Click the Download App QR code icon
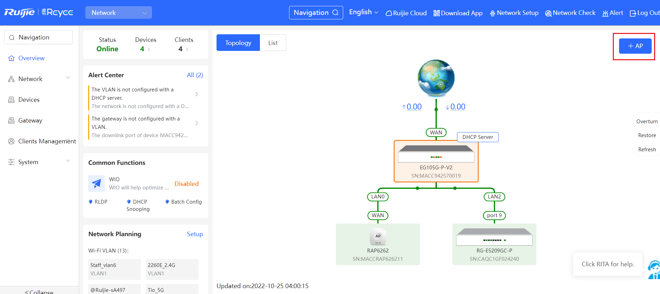The image size is (660, 294). (437, 13)
